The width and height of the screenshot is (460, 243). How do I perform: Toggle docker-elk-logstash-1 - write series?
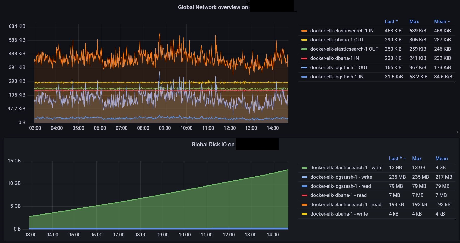(x=341, y=177)
